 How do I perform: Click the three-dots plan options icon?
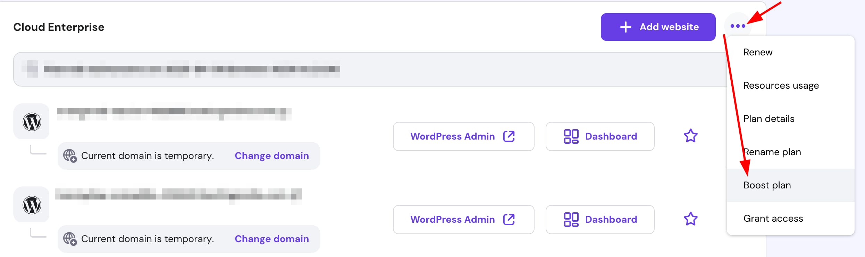[x=738, y=26]
